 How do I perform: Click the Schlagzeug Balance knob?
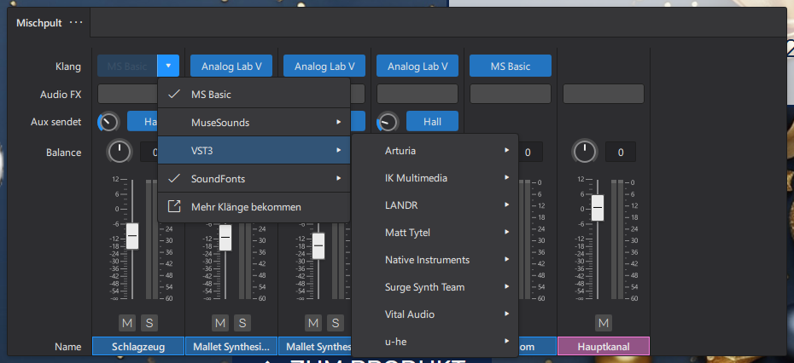pos(120,153)
